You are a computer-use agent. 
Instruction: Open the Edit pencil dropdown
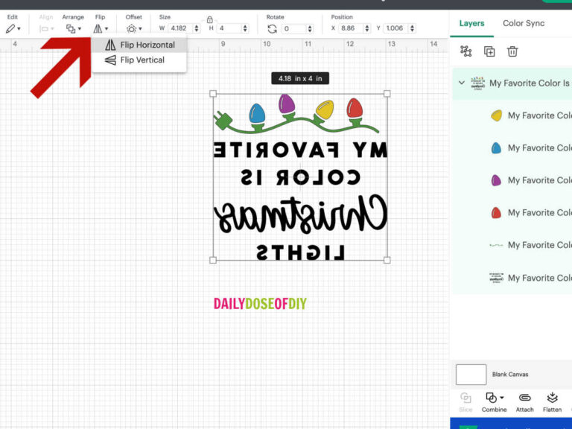pyautogui.click(x=13, y=28)
